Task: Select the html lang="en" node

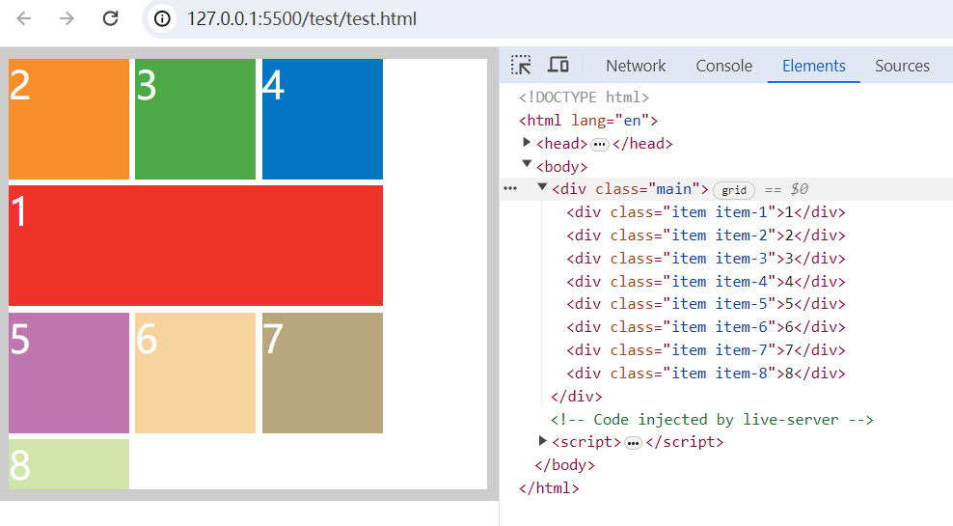Action: (588, 121)
